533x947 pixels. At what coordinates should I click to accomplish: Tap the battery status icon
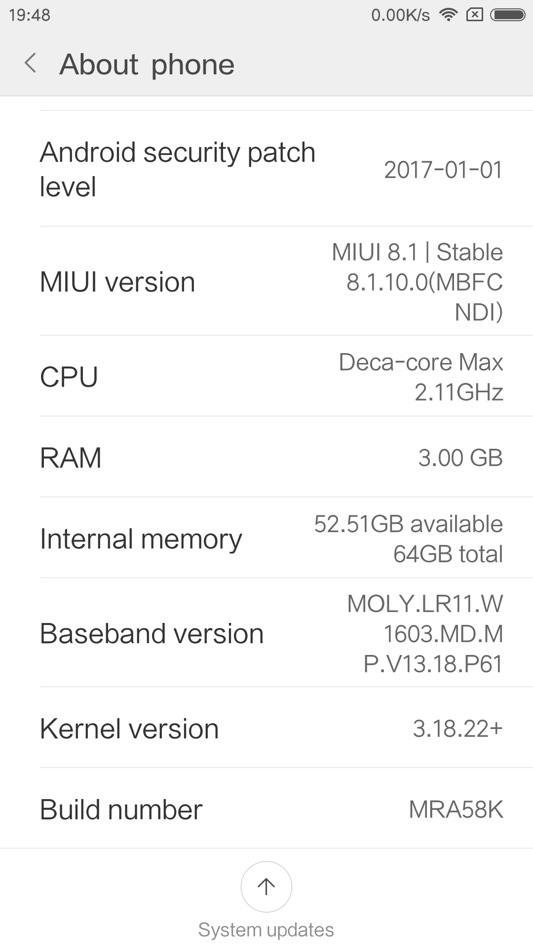(507, 15)
